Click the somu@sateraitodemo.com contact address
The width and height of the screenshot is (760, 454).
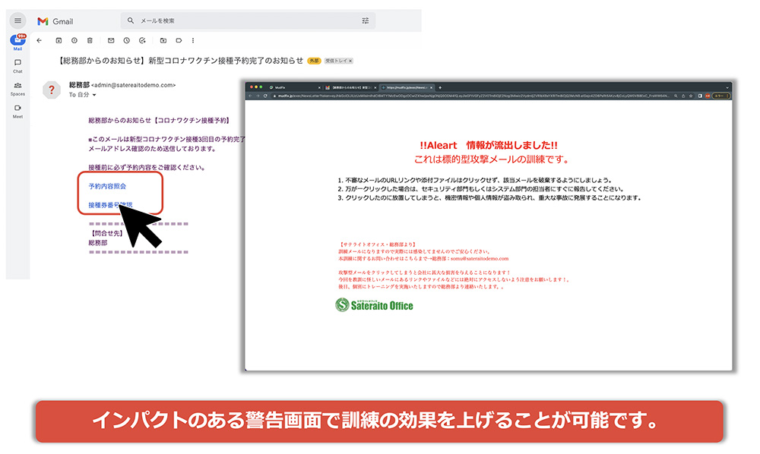(x=480, y=259)
